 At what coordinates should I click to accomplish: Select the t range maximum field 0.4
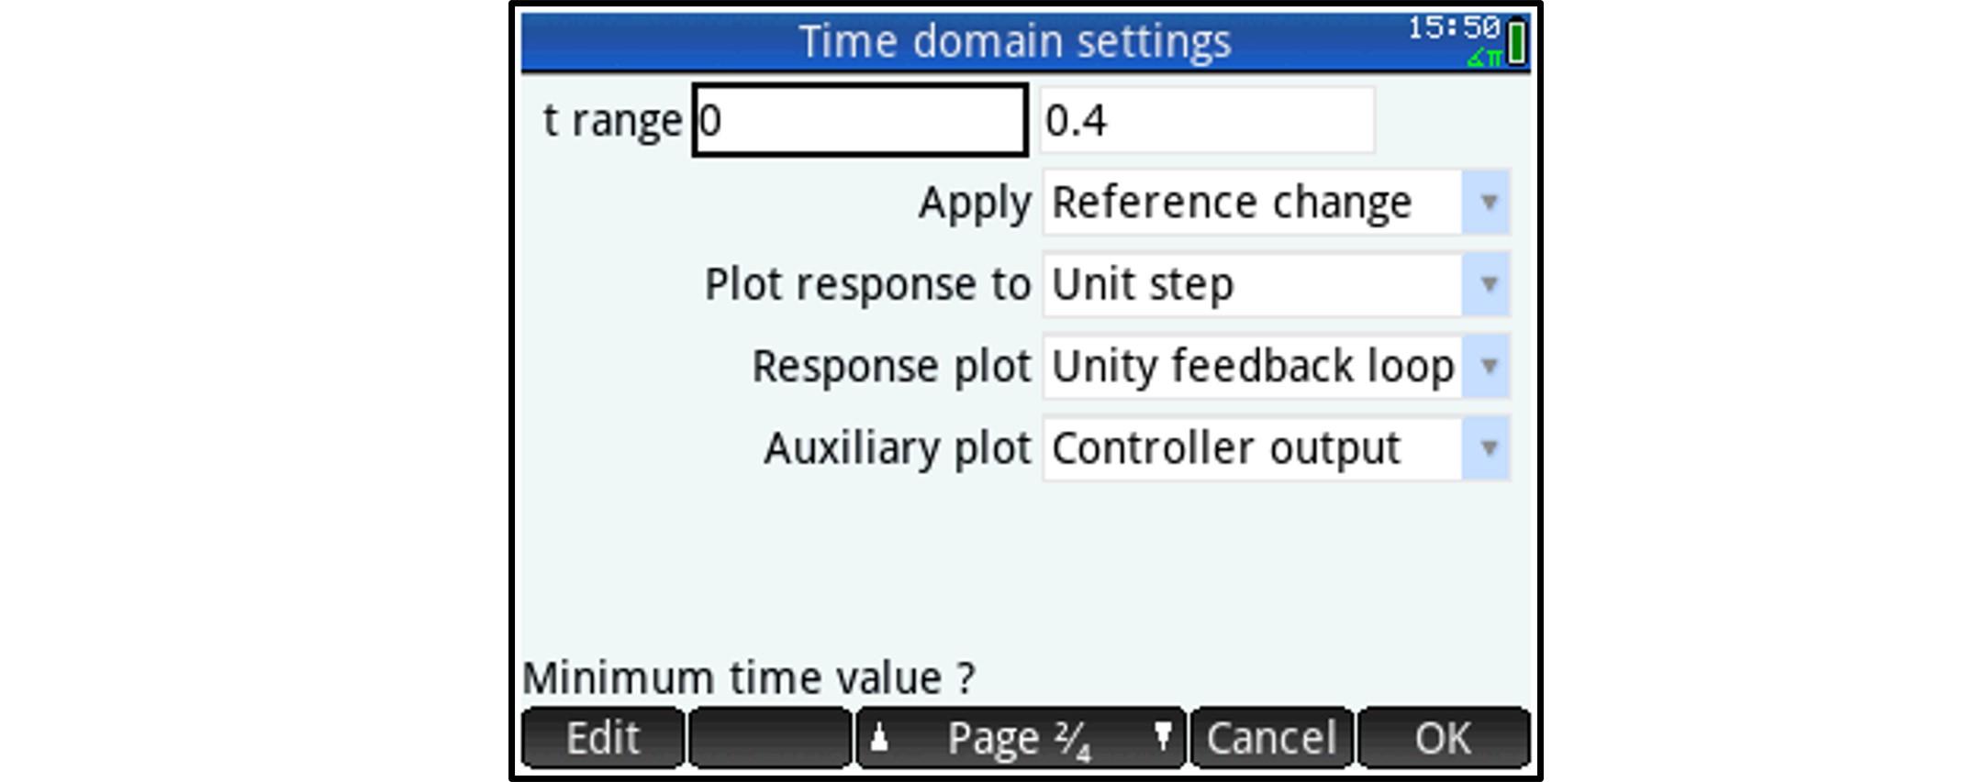[x=1207, y=120]
